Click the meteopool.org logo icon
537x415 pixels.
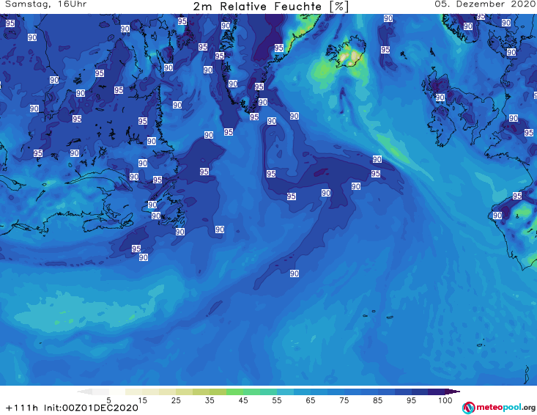click(x=468, y=408)
